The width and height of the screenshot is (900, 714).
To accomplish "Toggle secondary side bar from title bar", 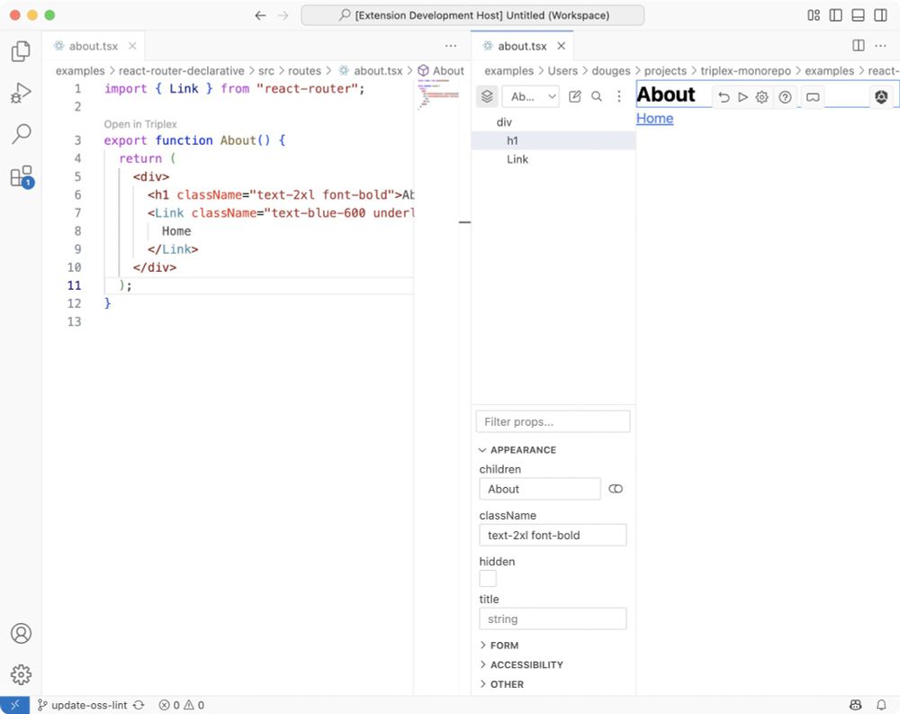I will pyautogui.click(x=880, y=15).
